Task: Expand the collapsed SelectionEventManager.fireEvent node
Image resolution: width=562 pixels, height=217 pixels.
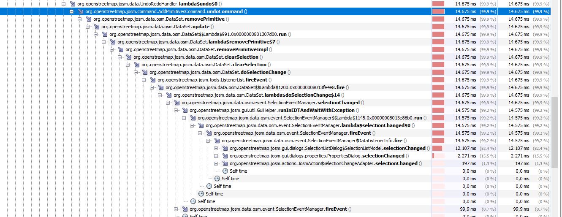Action: click(x=176, y=209)
